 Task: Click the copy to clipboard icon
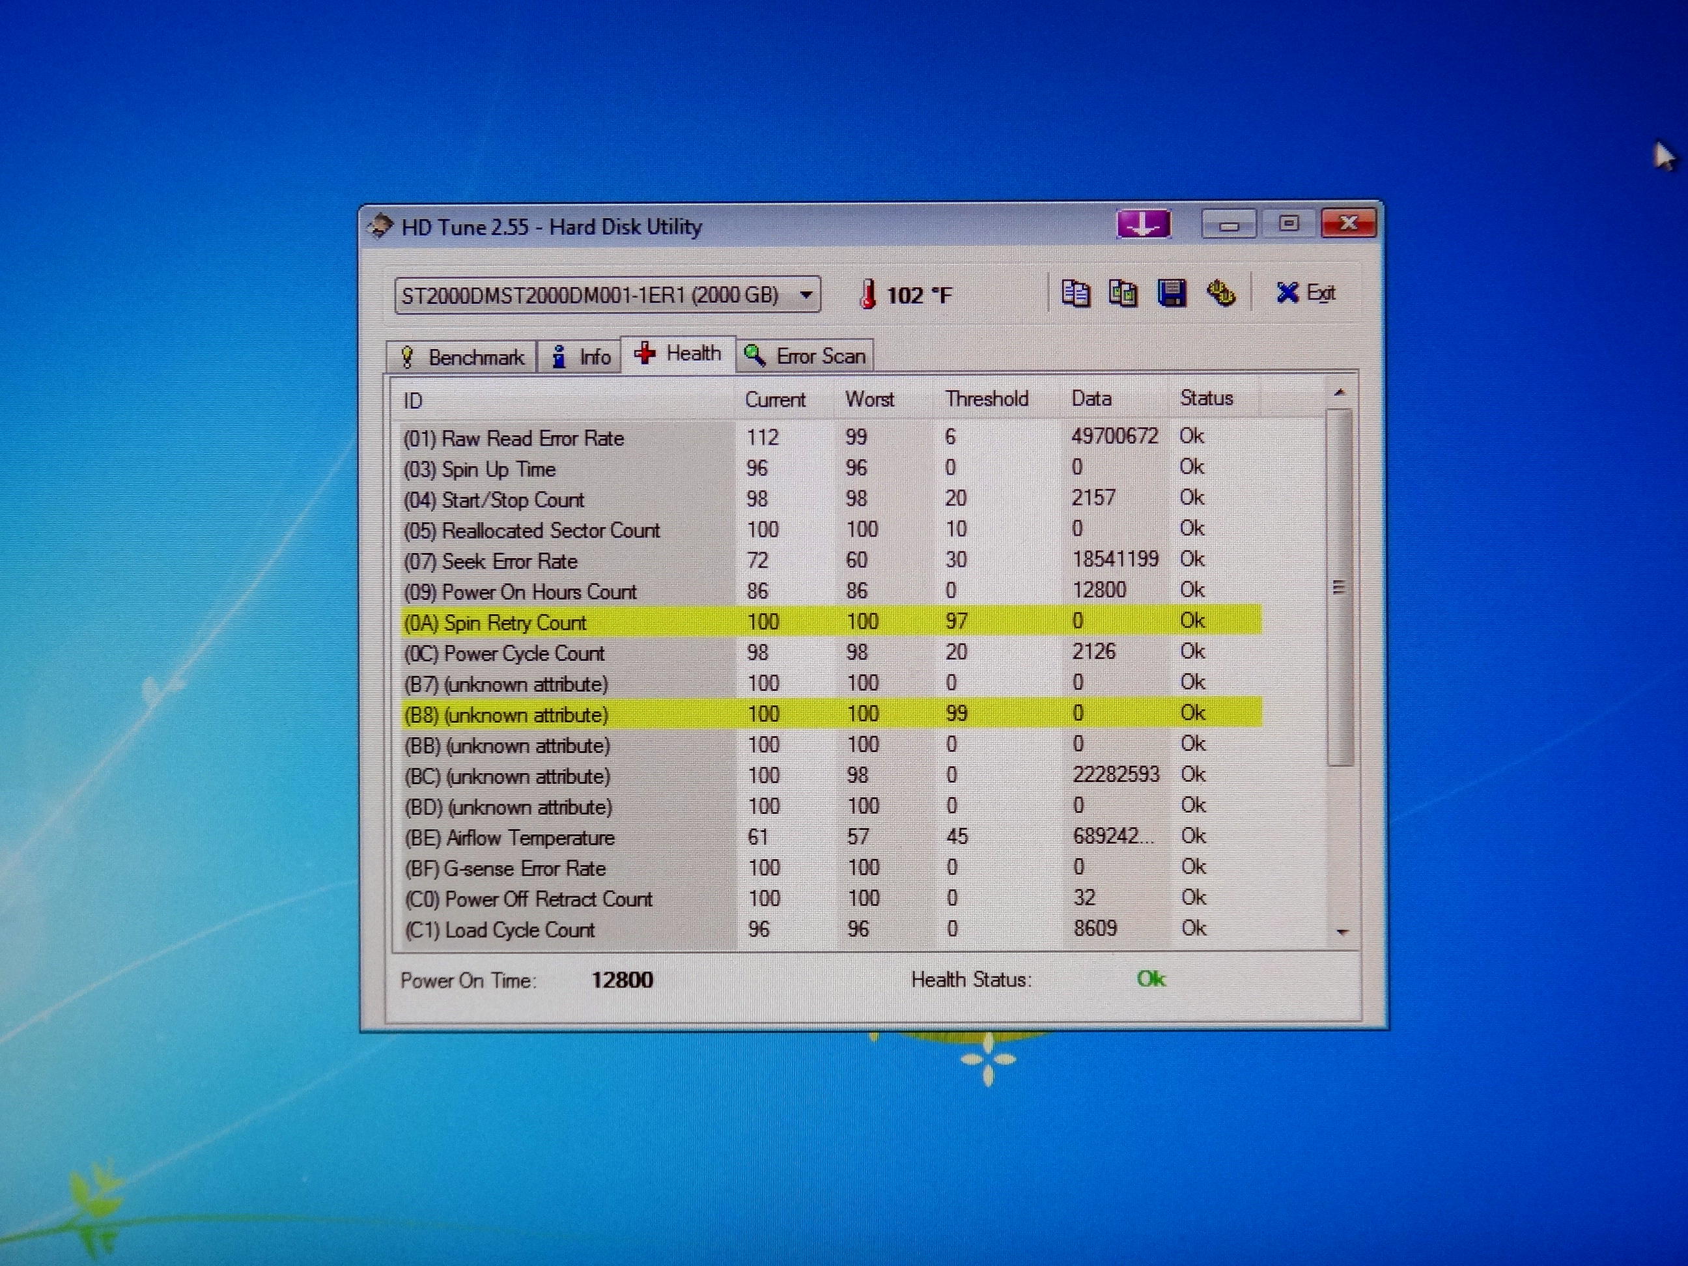point(1076,293)
